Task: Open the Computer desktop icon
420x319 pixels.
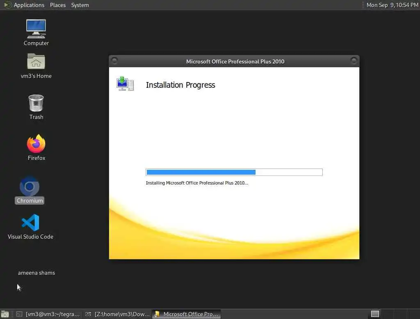Action: [36, 32]
